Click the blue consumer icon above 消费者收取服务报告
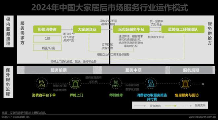This screenshot has height=120, width=218. [x=151, y=83]
